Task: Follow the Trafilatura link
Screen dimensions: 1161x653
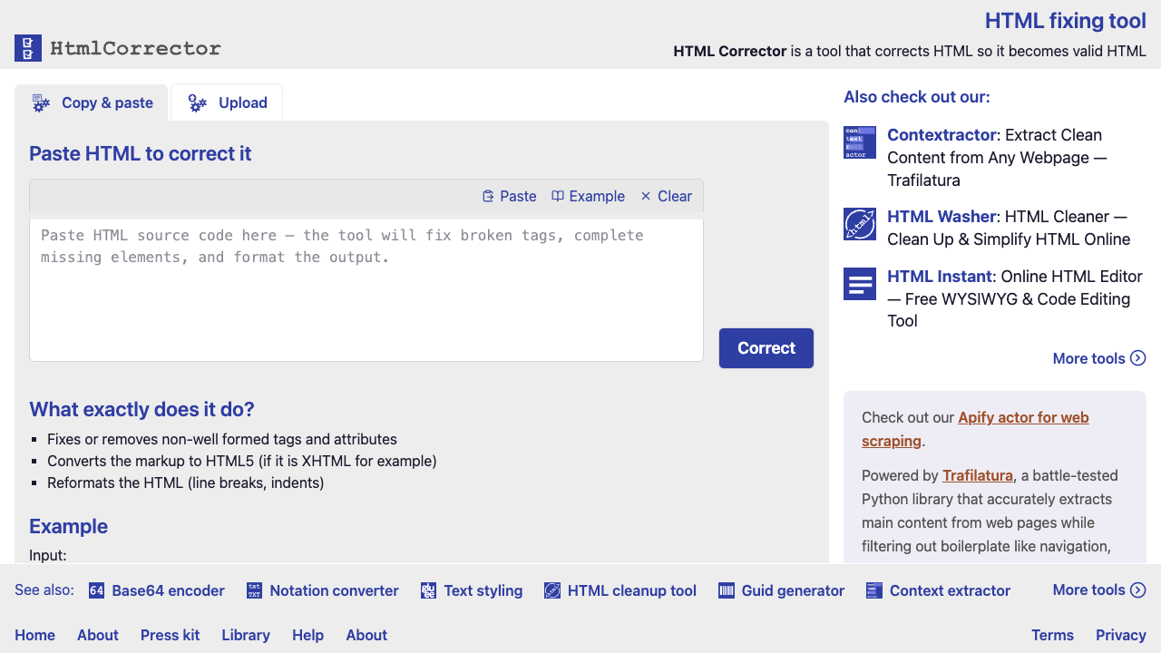Action: pyautogui.click(x=977, y=475)
